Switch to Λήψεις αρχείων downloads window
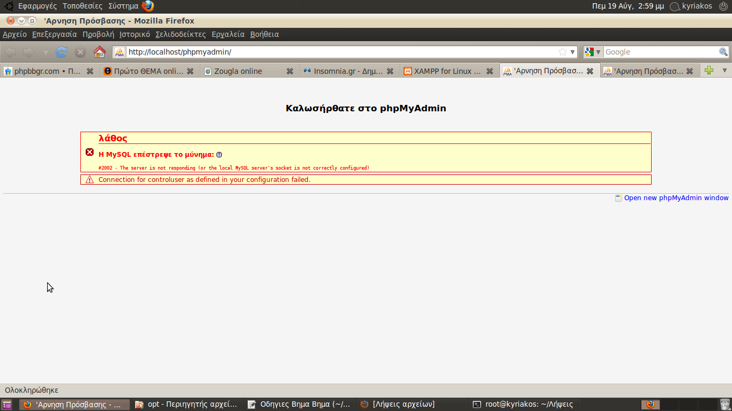The height and width of the screenshot is (411, 732). [412, 405]
